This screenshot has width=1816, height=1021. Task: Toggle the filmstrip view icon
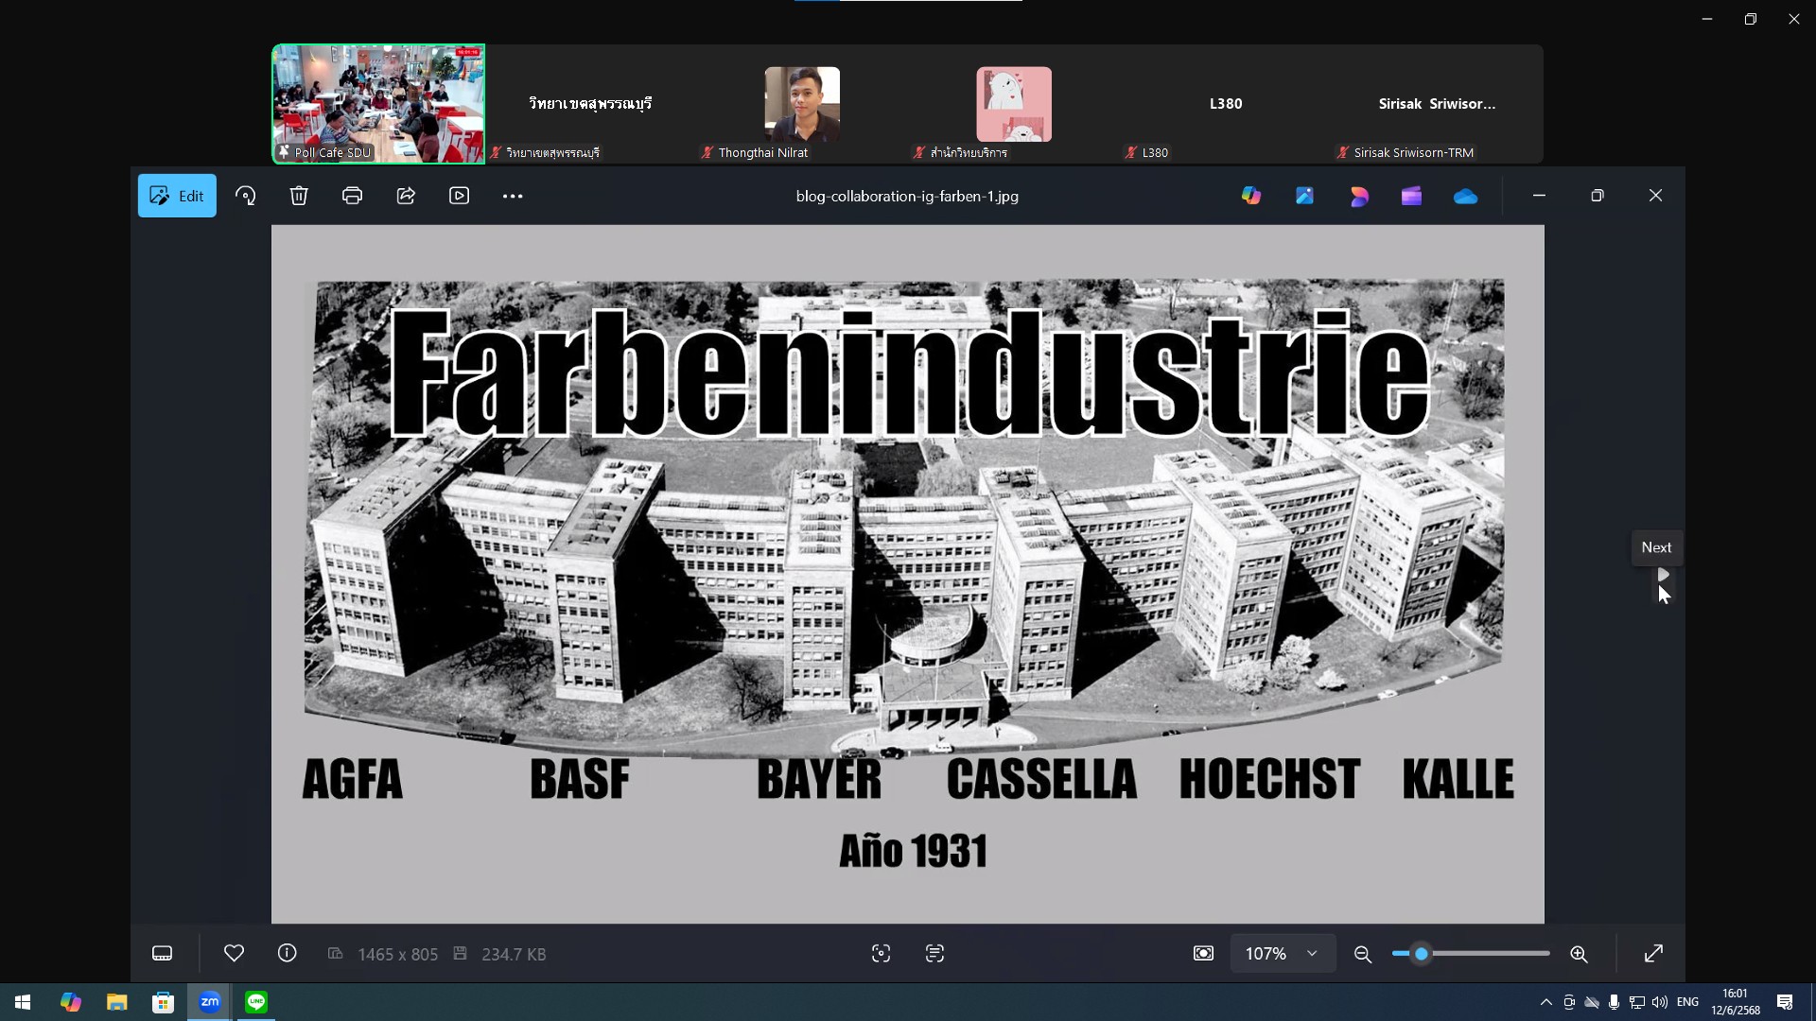click(x=163, y=954)
